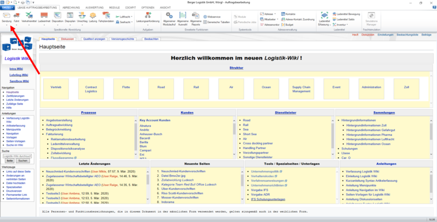Click the print icon in quick access toolbar

point(23,2)
